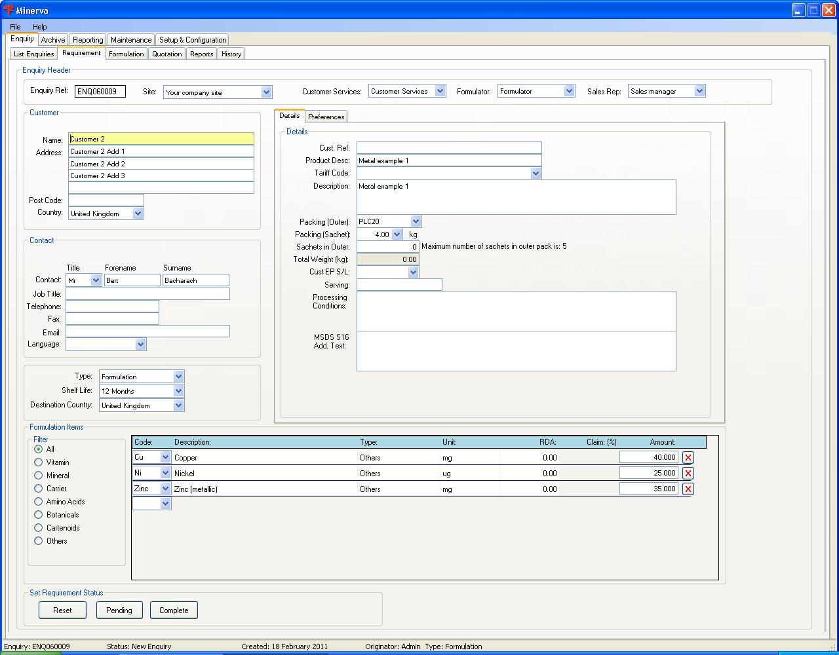Delete the Copper formulation row
This screenshot has height=655, width=839.
688,458
